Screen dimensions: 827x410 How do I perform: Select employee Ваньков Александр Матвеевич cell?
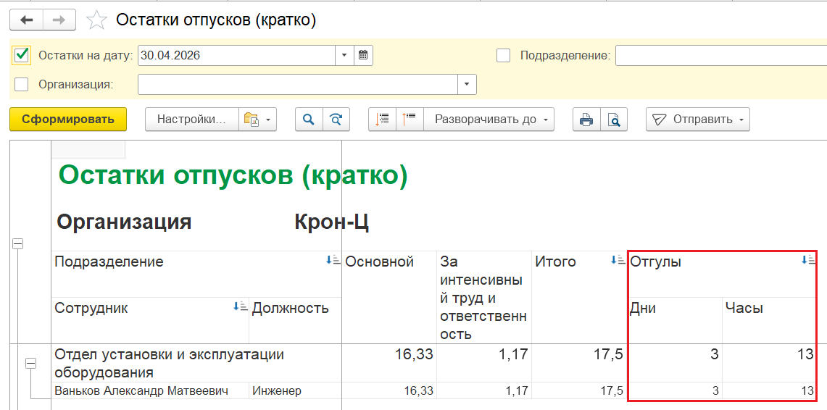click(150, 391)
